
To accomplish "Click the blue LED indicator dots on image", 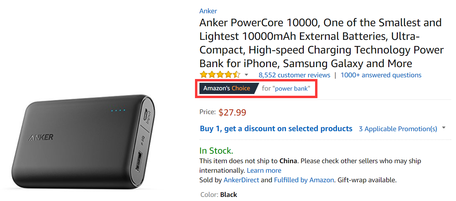I will coord(118,110).
